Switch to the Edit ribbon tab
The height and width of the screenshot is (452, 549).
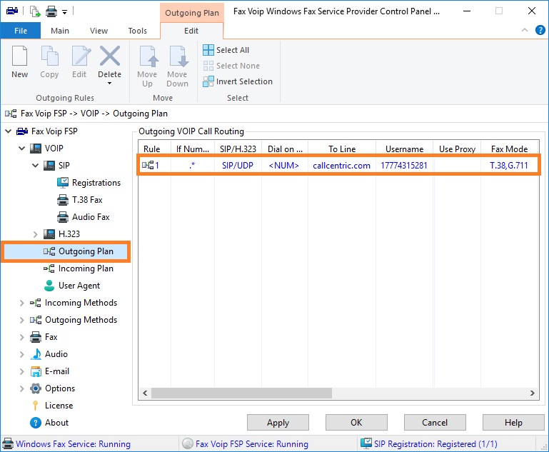[x=191, y=31]
